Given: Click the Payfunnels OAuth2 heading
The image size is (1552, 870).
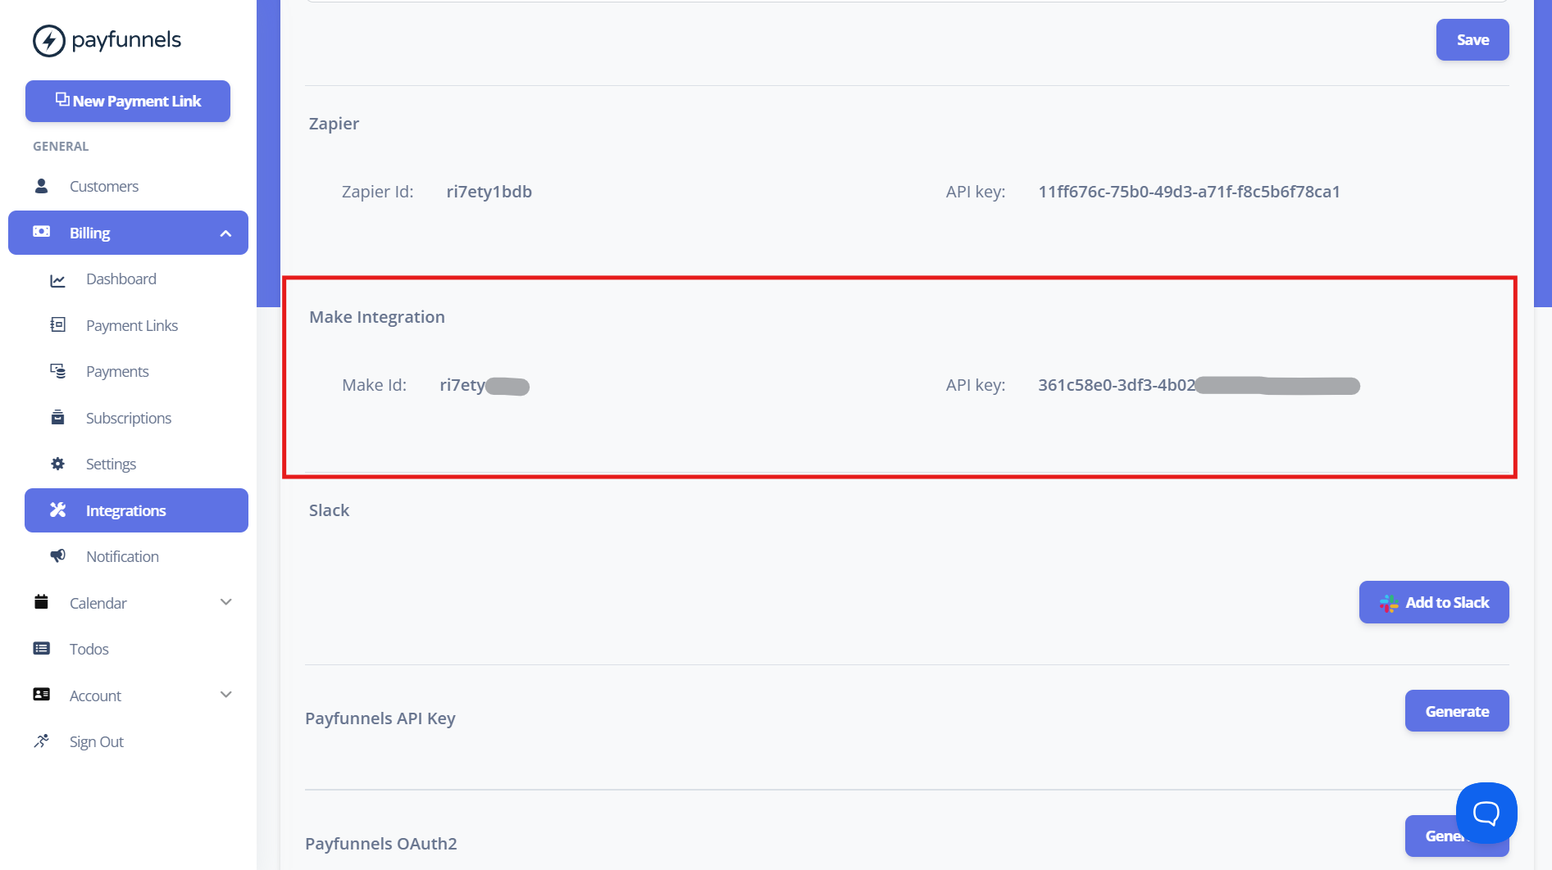Looking at the screenshot, I should tap(381, 844).
